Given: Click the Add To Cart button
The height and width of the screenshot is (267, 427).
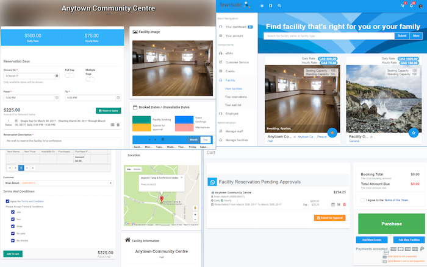Looking at the screenshot, I should point(13,254).
